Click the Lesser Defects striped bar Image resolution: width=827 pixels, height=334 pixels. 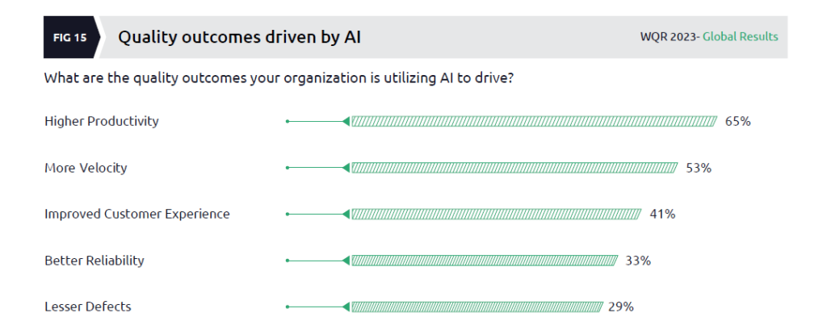(x=476, y=307)
